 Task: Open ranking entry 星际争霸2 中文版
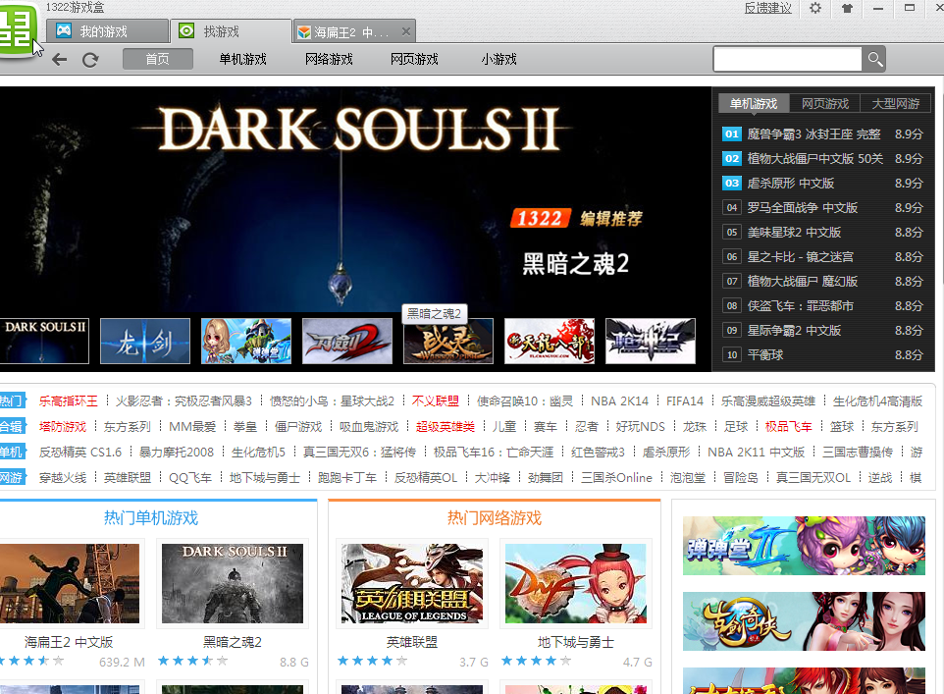(822, 331)
